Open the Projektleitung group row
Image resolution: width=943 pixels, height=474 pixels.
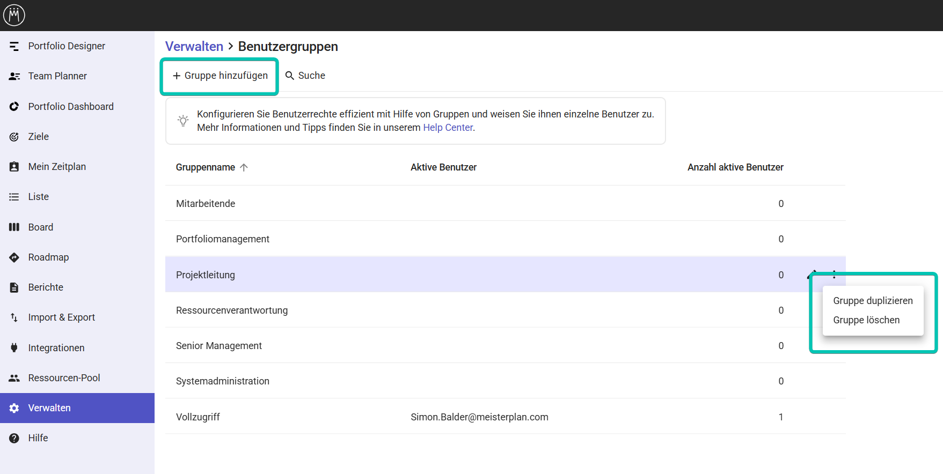tap(506, 275)
